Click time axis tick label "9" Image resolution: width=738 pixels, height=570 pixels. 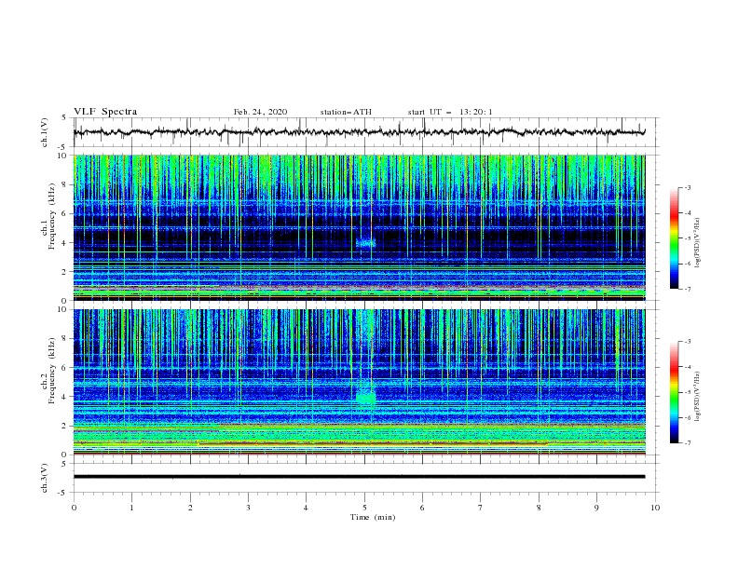tap(596, 508)
